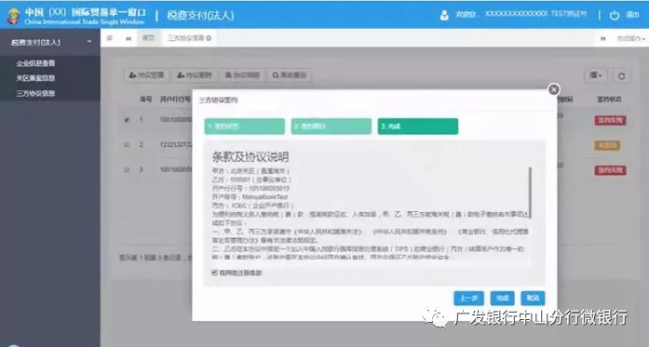Viewport: 649px width, 347px height.
Task: Open 企业信息备案 in the sidebar
Action: (35, 63)
